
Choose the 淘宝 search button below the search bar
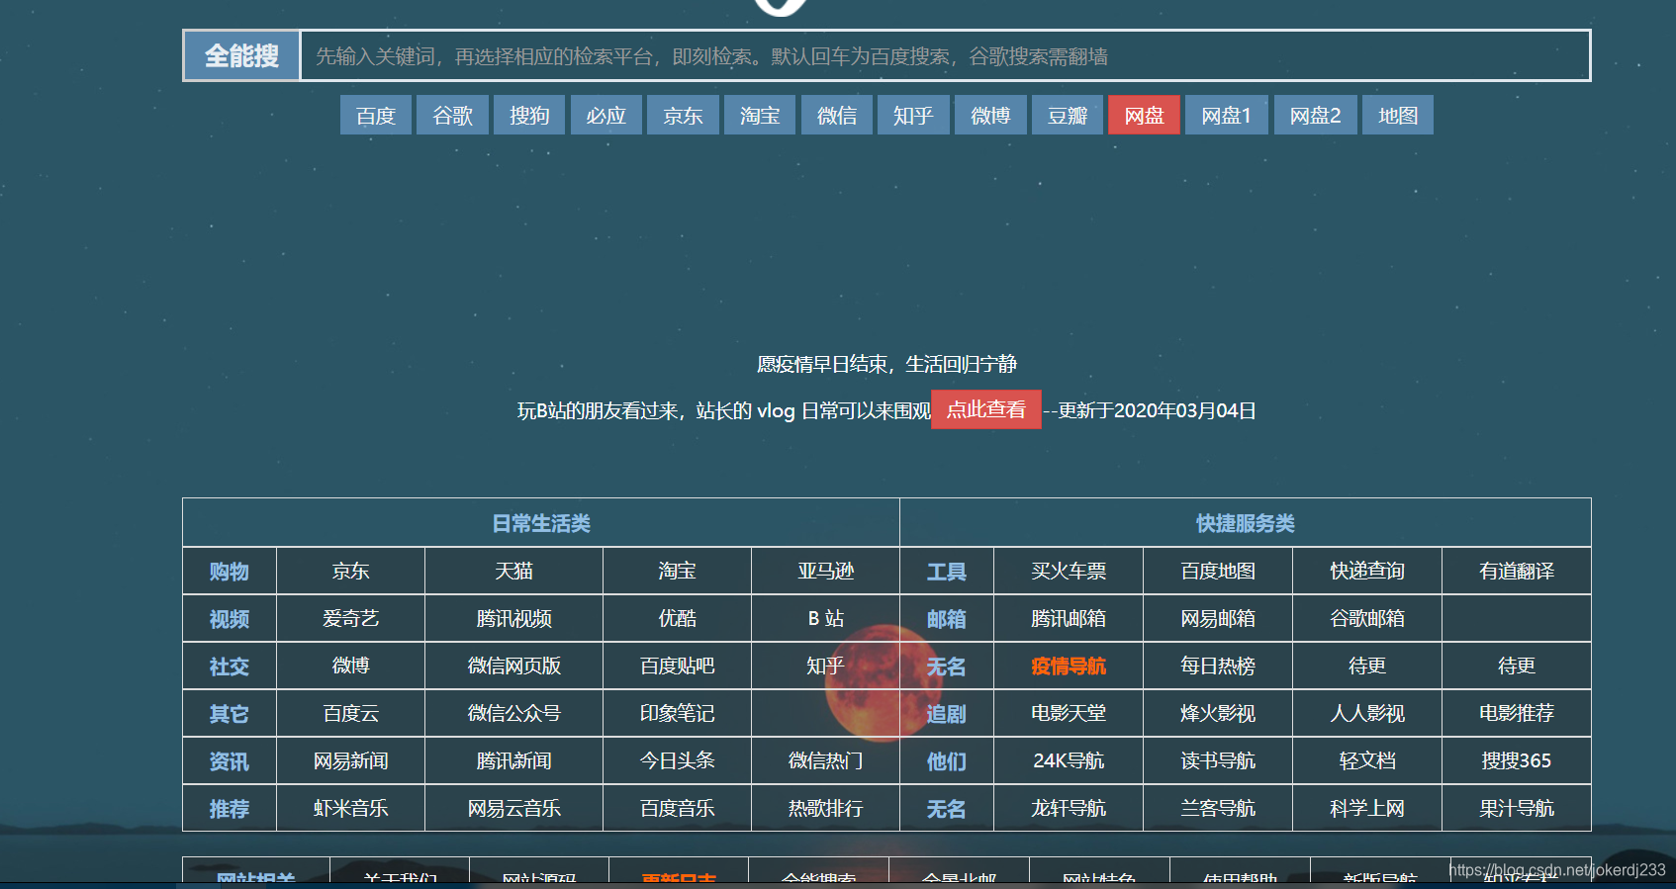pyautogui.click(x=760, y=115)
